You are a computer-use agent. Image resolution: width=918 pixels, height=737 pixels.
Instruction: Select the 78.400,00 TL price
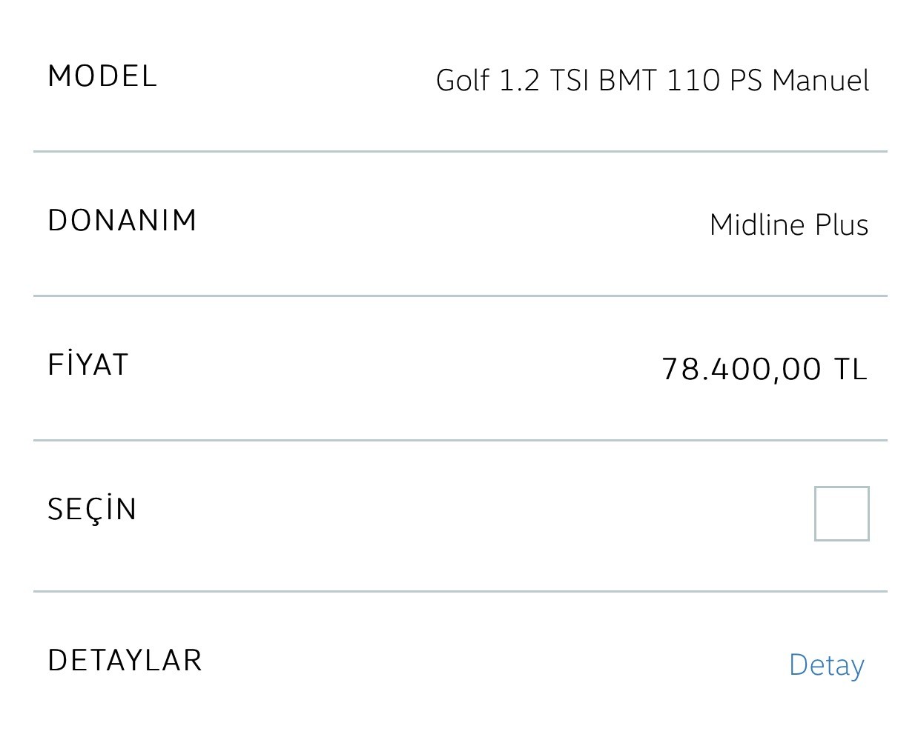coord(765,368)
